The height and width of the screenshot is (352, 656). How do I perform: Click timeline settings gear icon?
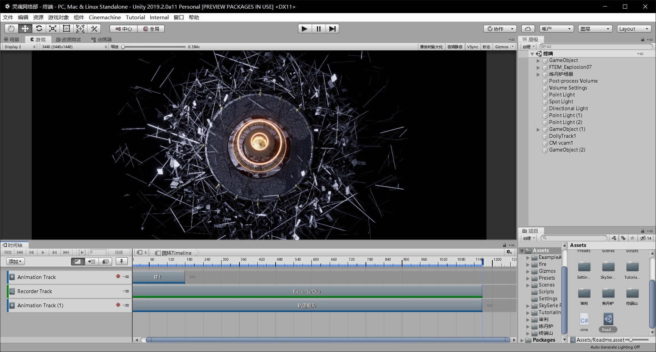tap(509, 252)
